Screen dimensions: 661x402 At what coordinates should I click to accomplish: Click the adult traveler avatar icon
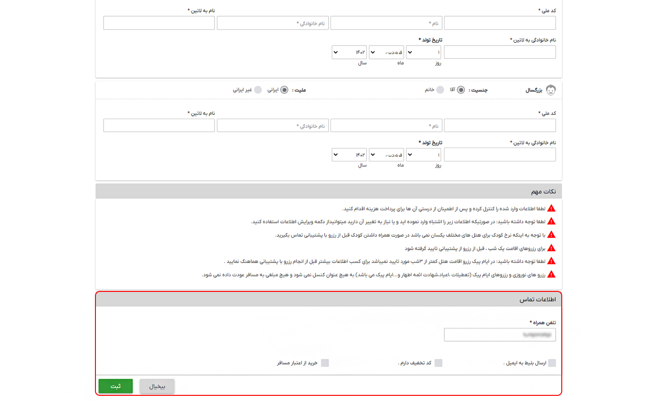tap(551, 89)
